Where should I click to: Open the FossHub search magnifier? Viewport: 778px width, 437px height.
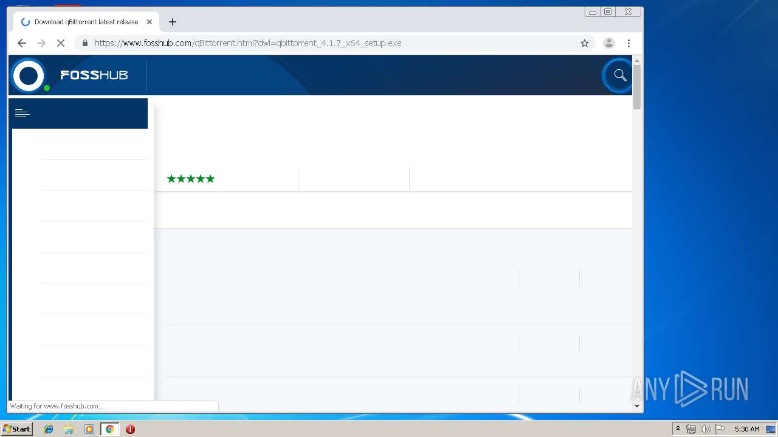pos(619,75)
